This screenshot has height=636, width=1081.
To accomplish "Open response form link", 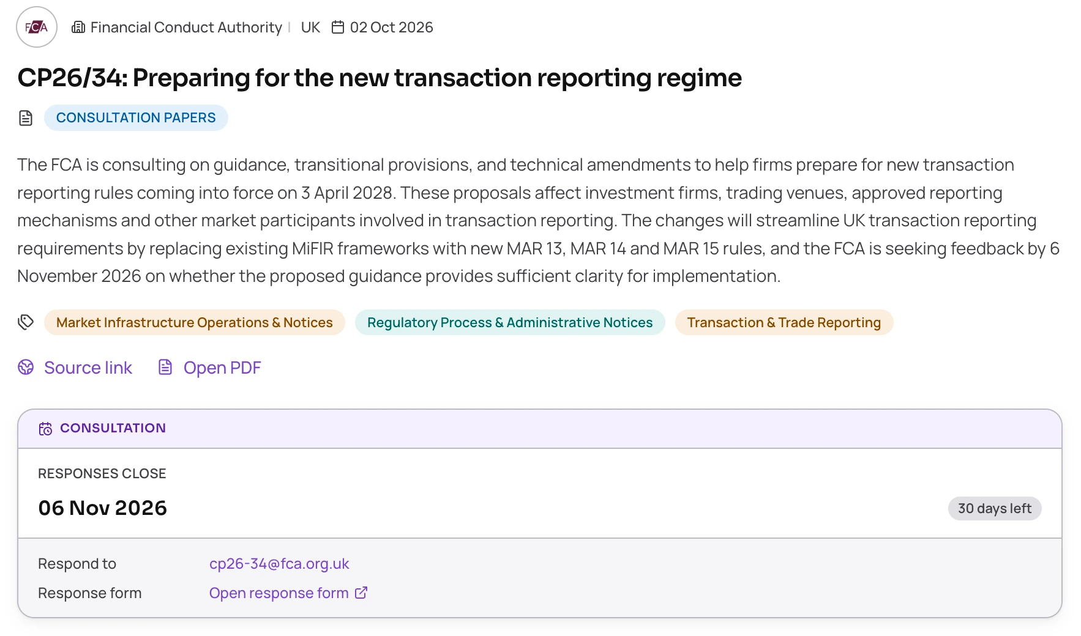I will (279, 593).
